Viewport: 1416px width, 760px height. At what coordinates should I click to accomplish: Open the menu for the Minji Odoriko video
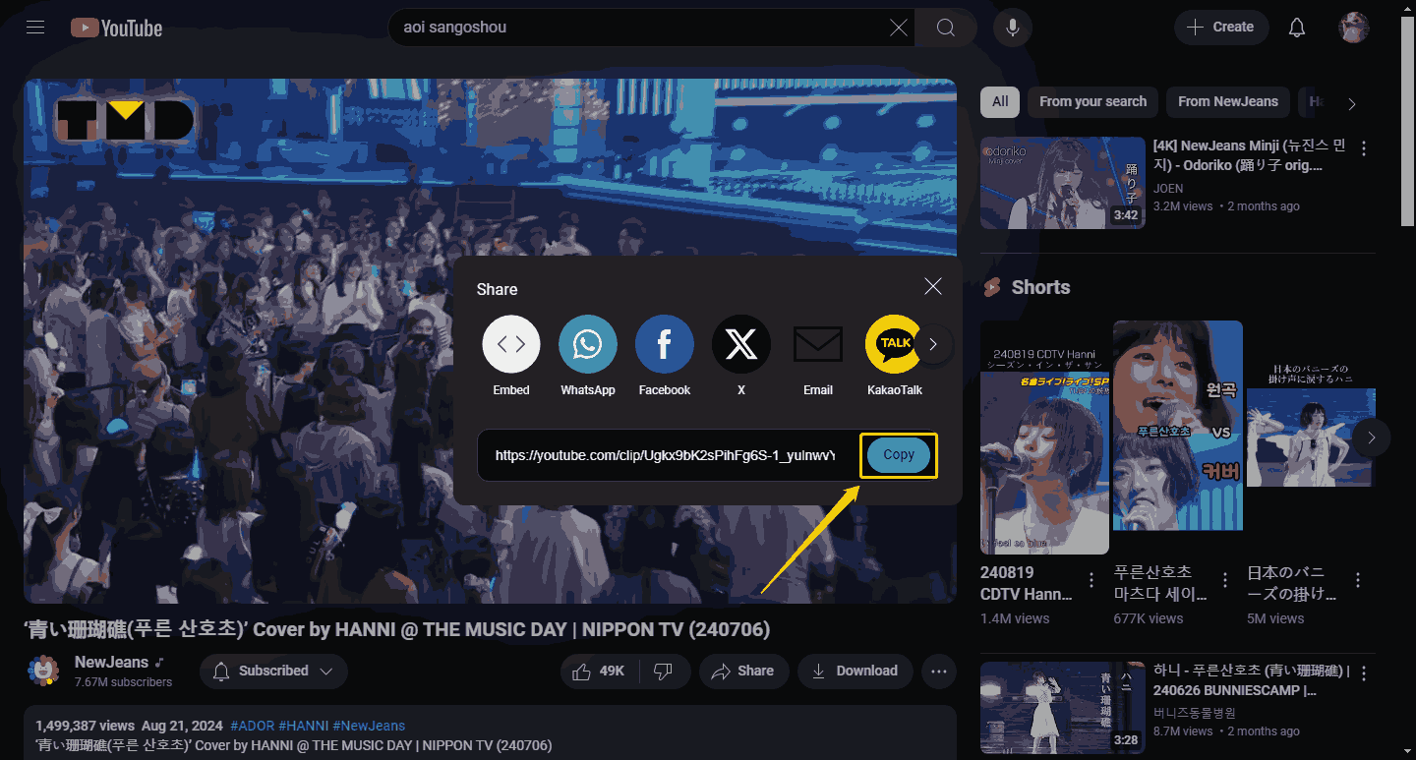click(x=1364, y=148)
